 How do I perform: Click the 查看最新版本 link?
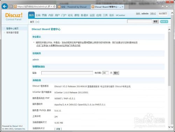click(93, 86)
